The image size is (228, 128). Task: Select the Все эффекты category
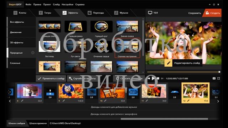[21, 22]
